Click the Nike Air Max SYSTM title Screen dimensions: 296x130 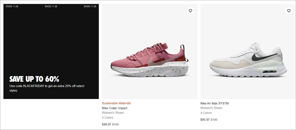coord(215,103)
